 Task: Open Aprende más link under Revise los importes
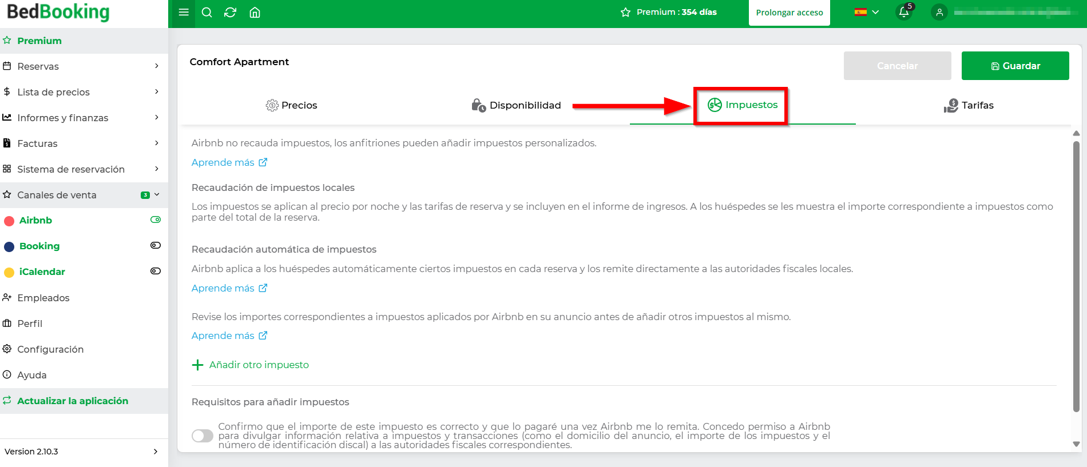tap(229, 336)
